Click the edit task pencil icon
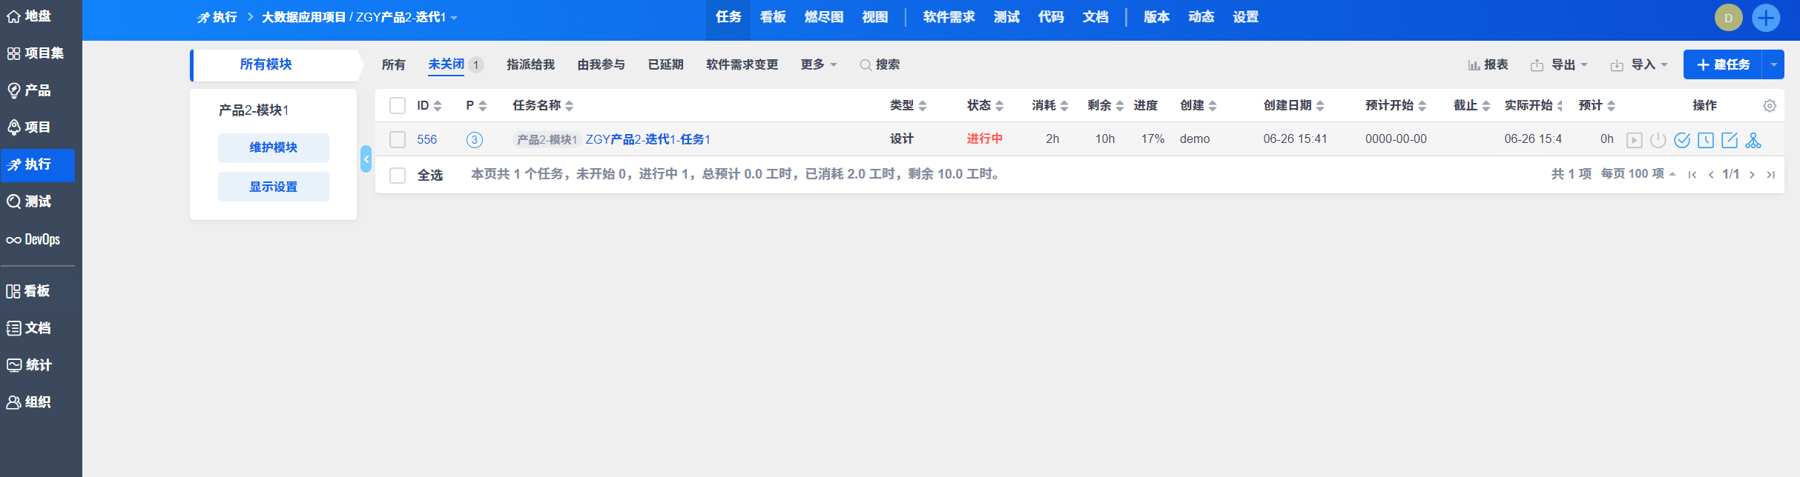The width and height of the screenshot is (1800, 477). [1730, 140]
